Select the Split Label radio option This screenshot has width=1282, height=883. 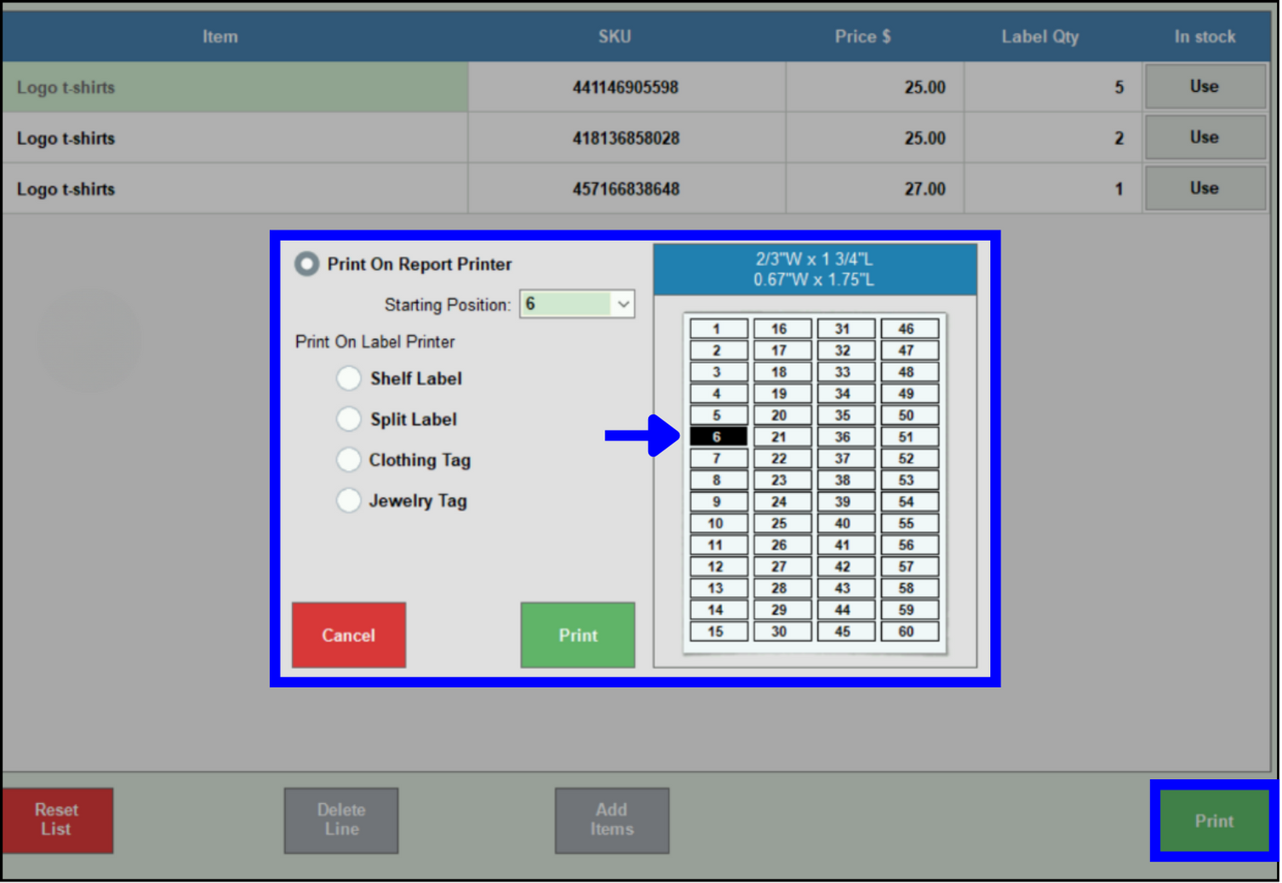click(x=348, y=419)
